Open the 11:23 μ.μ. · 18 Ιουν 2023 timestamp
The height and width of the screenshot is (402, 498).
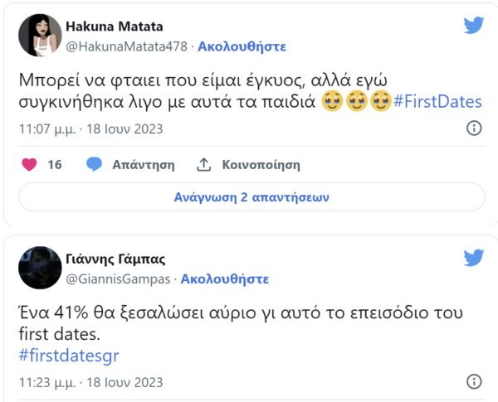(x=91, y=383)
